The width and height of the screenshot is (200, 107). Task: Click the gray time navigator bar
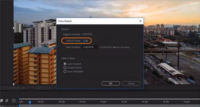pyautogui.click(x=110, y=99)
